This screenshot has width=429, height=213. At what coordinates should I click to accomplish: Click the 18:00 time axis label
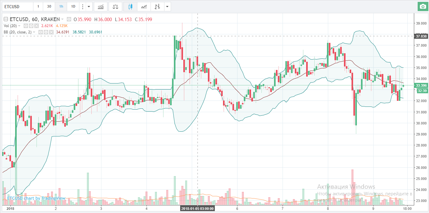point(407,208)
